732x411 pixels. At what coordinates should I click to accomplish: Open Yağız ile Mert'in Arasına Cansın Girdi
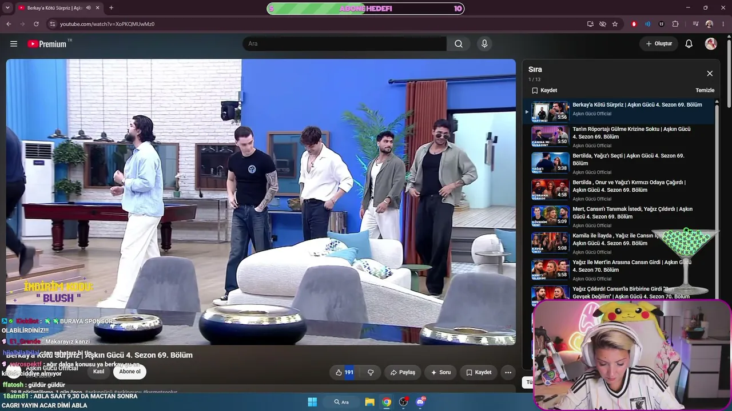point(619,271)
